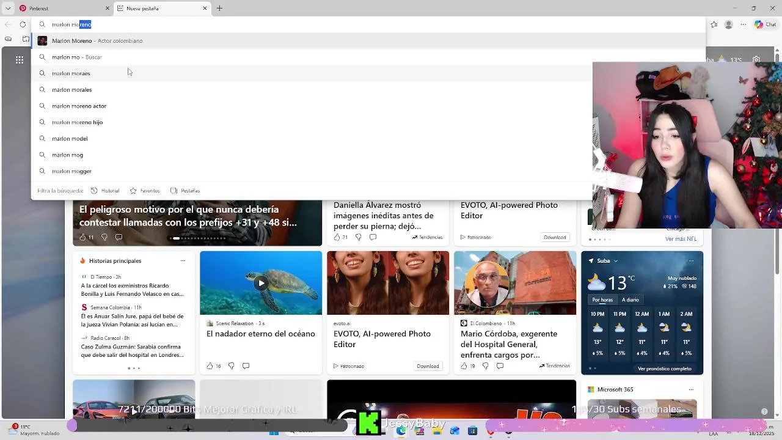Open Ver pronóstico completo link

[665, 369]
